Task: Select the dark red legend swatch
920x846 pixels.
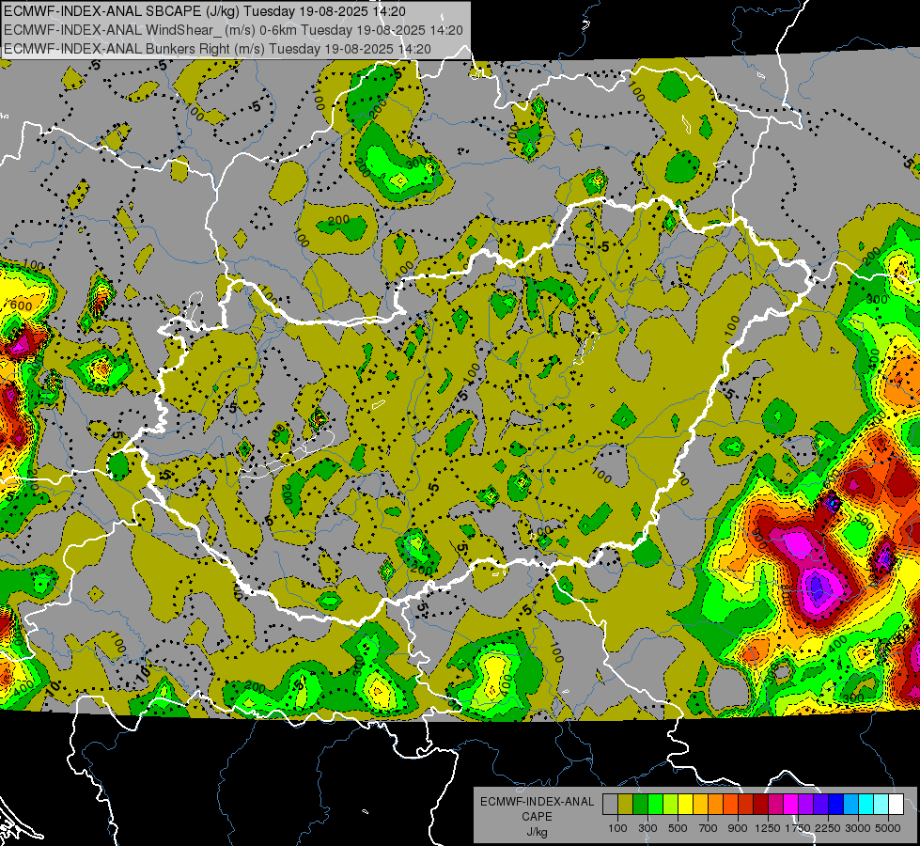Action: pyautogui.click(x=761, y=805)
